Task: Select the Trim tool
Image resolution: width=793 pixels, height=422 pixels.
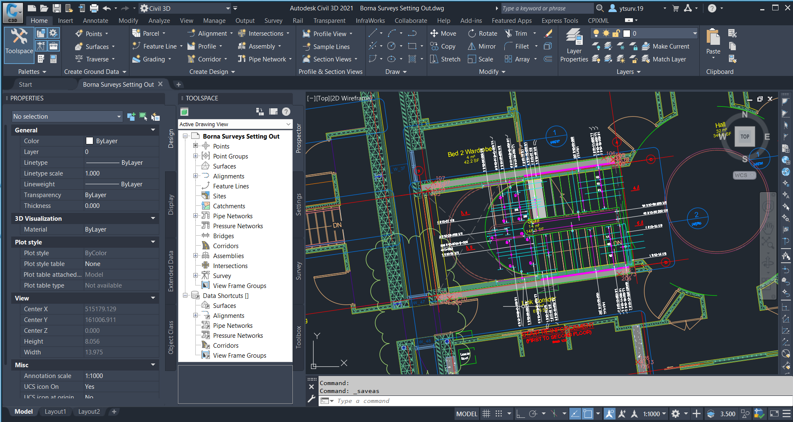Action: pyautogui.click(x=516, y=34)
